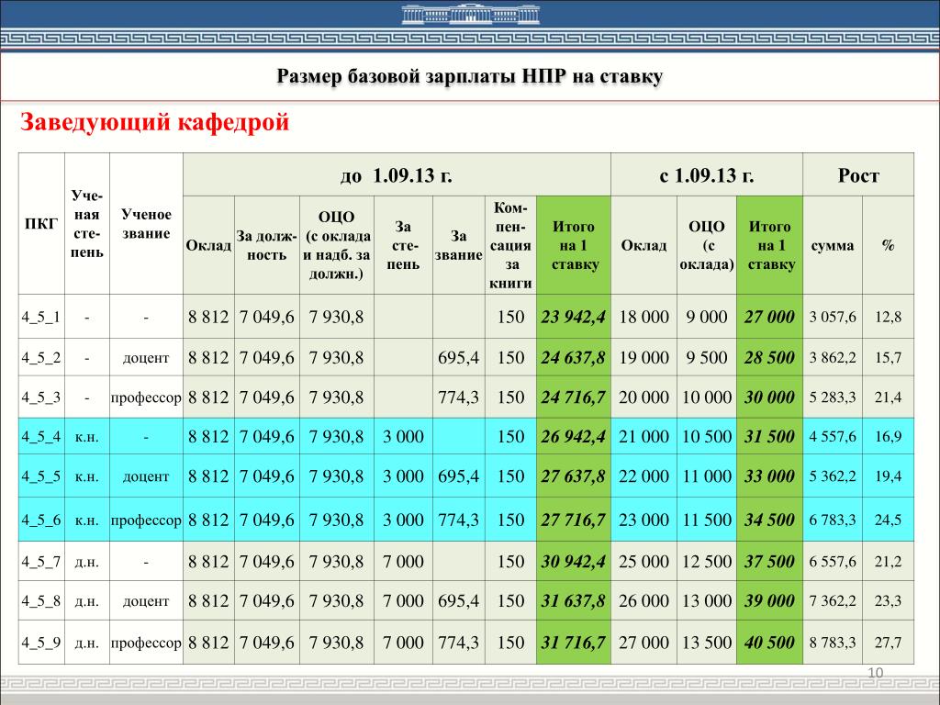Image resolution: width=940 pixels, height=705 pixels.
Task: Click the total '31 716,7' cell
Action: (x=573, y=643)
